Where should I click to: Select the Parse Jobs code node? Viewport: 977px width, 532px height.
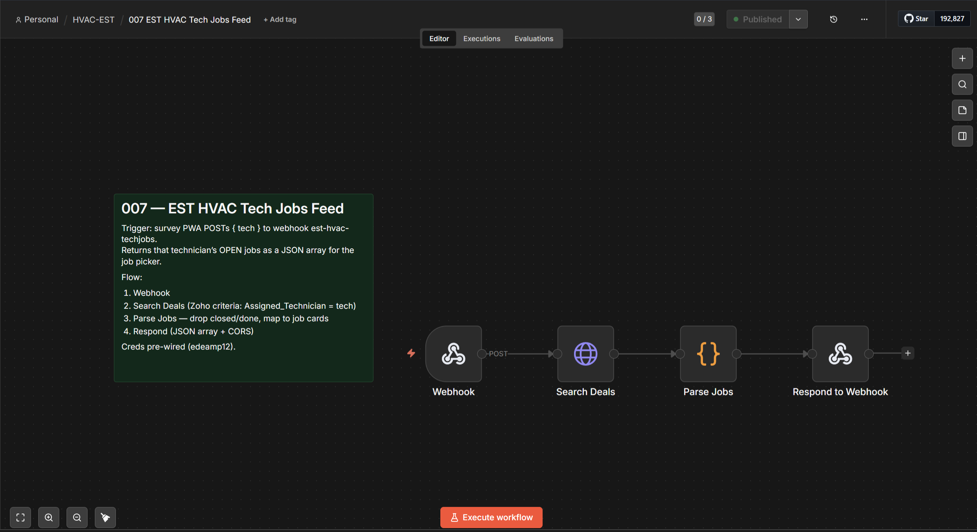coord(708,354)
